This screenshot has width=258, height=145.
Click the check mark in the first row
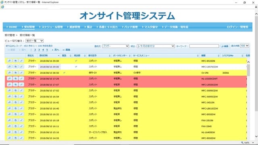[76, 61]
